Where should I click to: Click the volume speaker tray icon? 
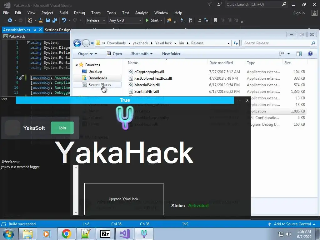click(288, 234)
